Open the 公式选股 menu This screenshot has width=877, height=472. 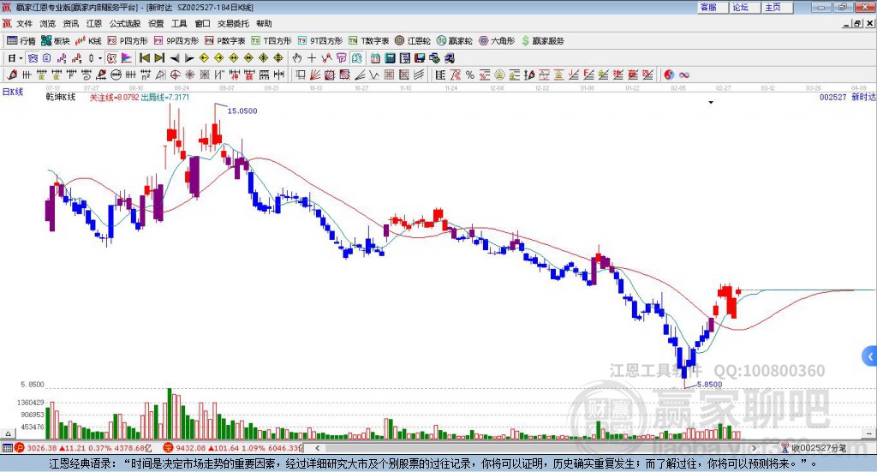coord(125,23)
